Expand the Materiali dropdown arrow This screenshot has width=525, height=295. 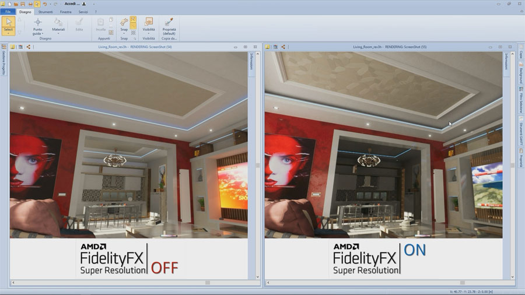coord(58,33)
